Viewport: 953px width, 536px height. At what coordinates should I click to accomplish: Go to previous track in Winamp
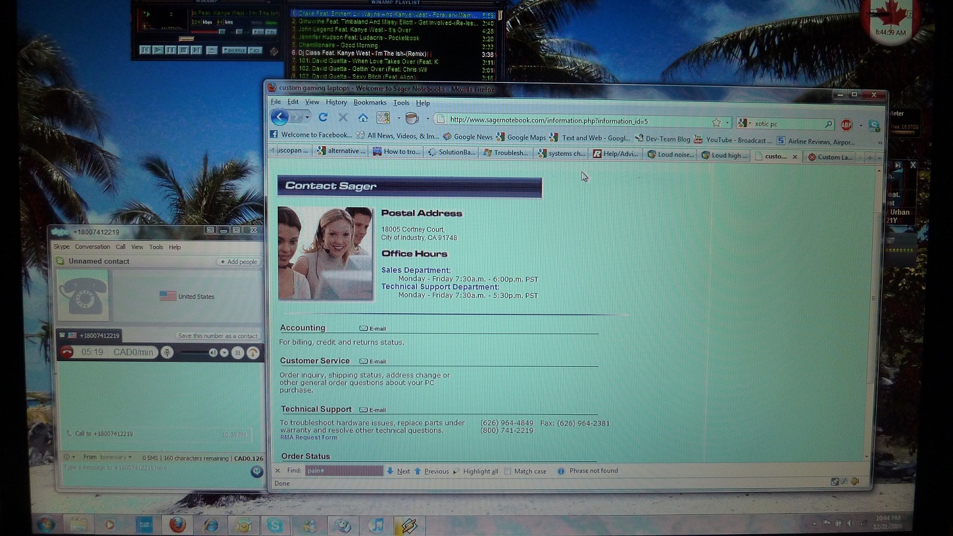pyautogui.click(x=145, y=50)
